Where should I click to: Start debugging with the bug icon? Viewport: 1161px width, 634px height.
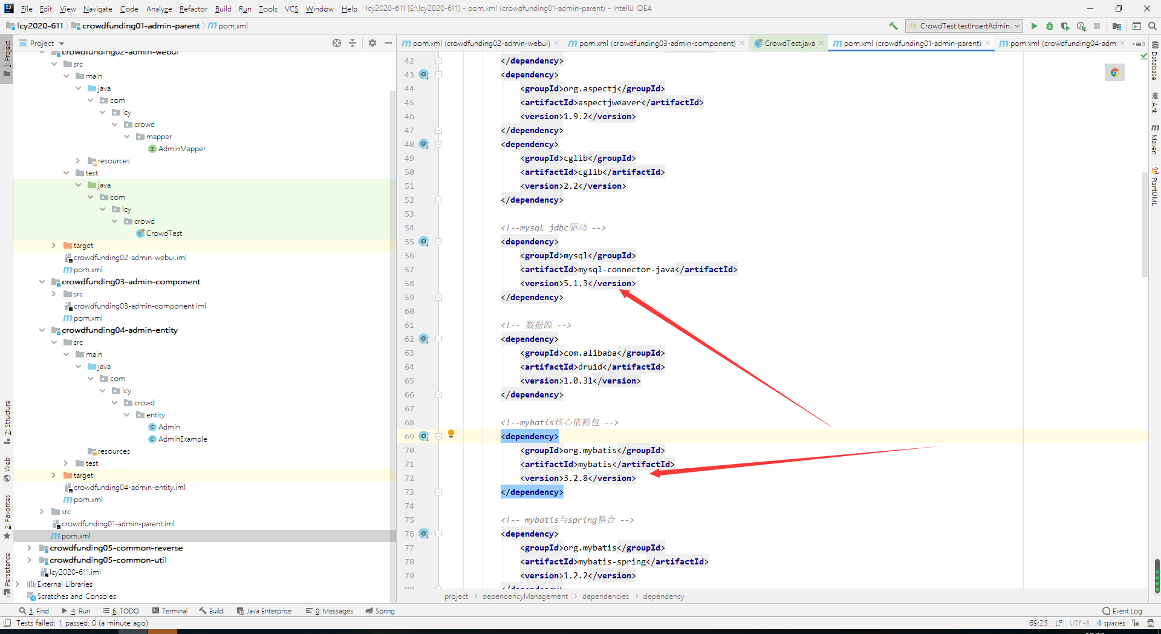(1050, 26)
